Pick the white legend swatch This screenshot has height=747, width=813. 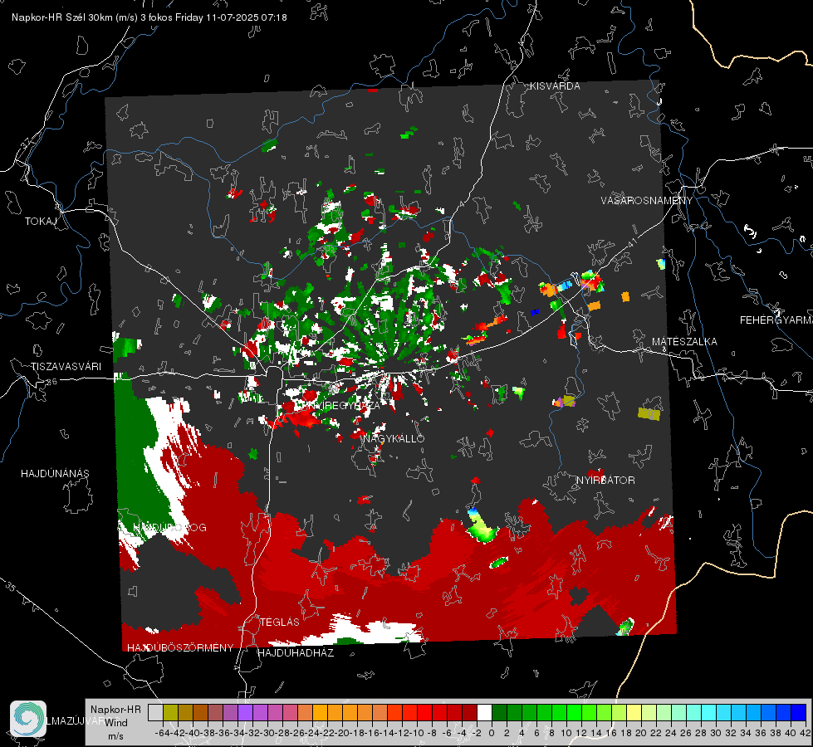484,712
